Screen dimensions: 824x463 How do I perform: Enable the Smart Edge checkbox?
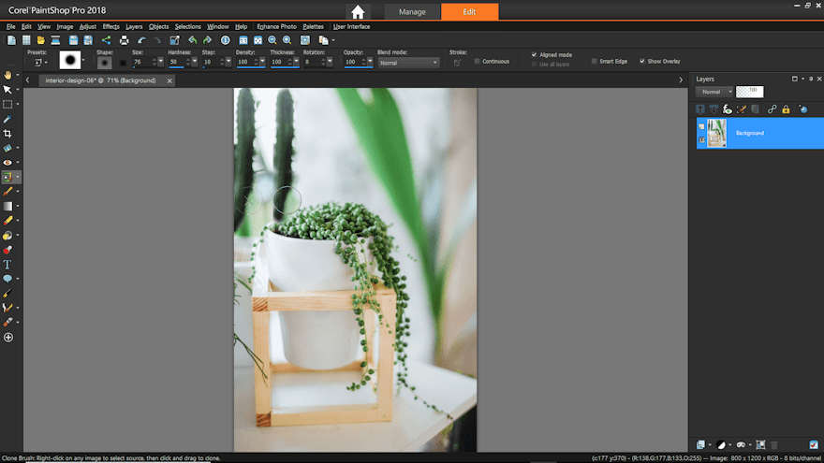[594, 62]
